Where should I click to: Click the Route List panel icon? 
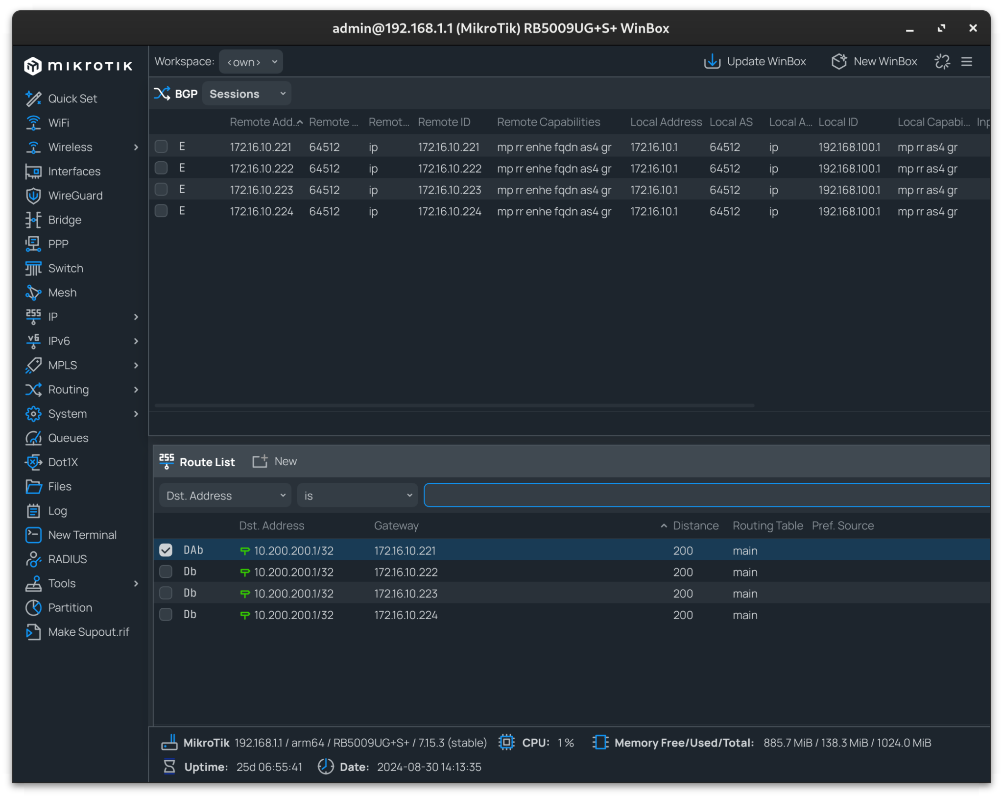coord(167,461)
